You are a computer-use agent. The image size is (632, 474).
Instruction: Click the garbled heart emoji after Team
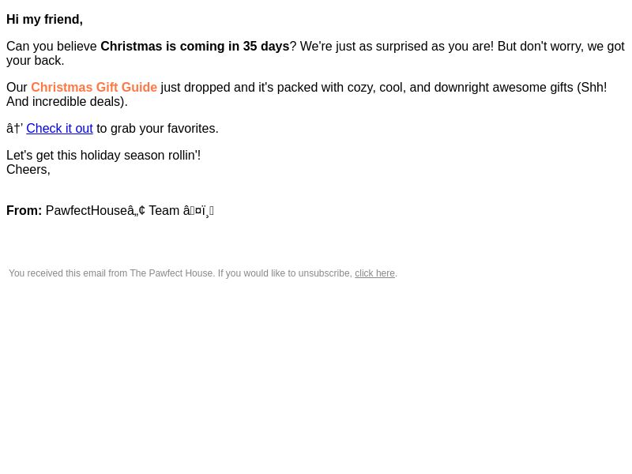click(x=198, y=211)
